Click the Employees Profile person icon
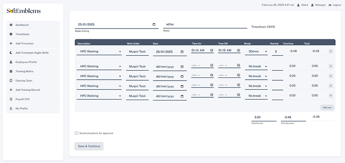 coord(11,62)
